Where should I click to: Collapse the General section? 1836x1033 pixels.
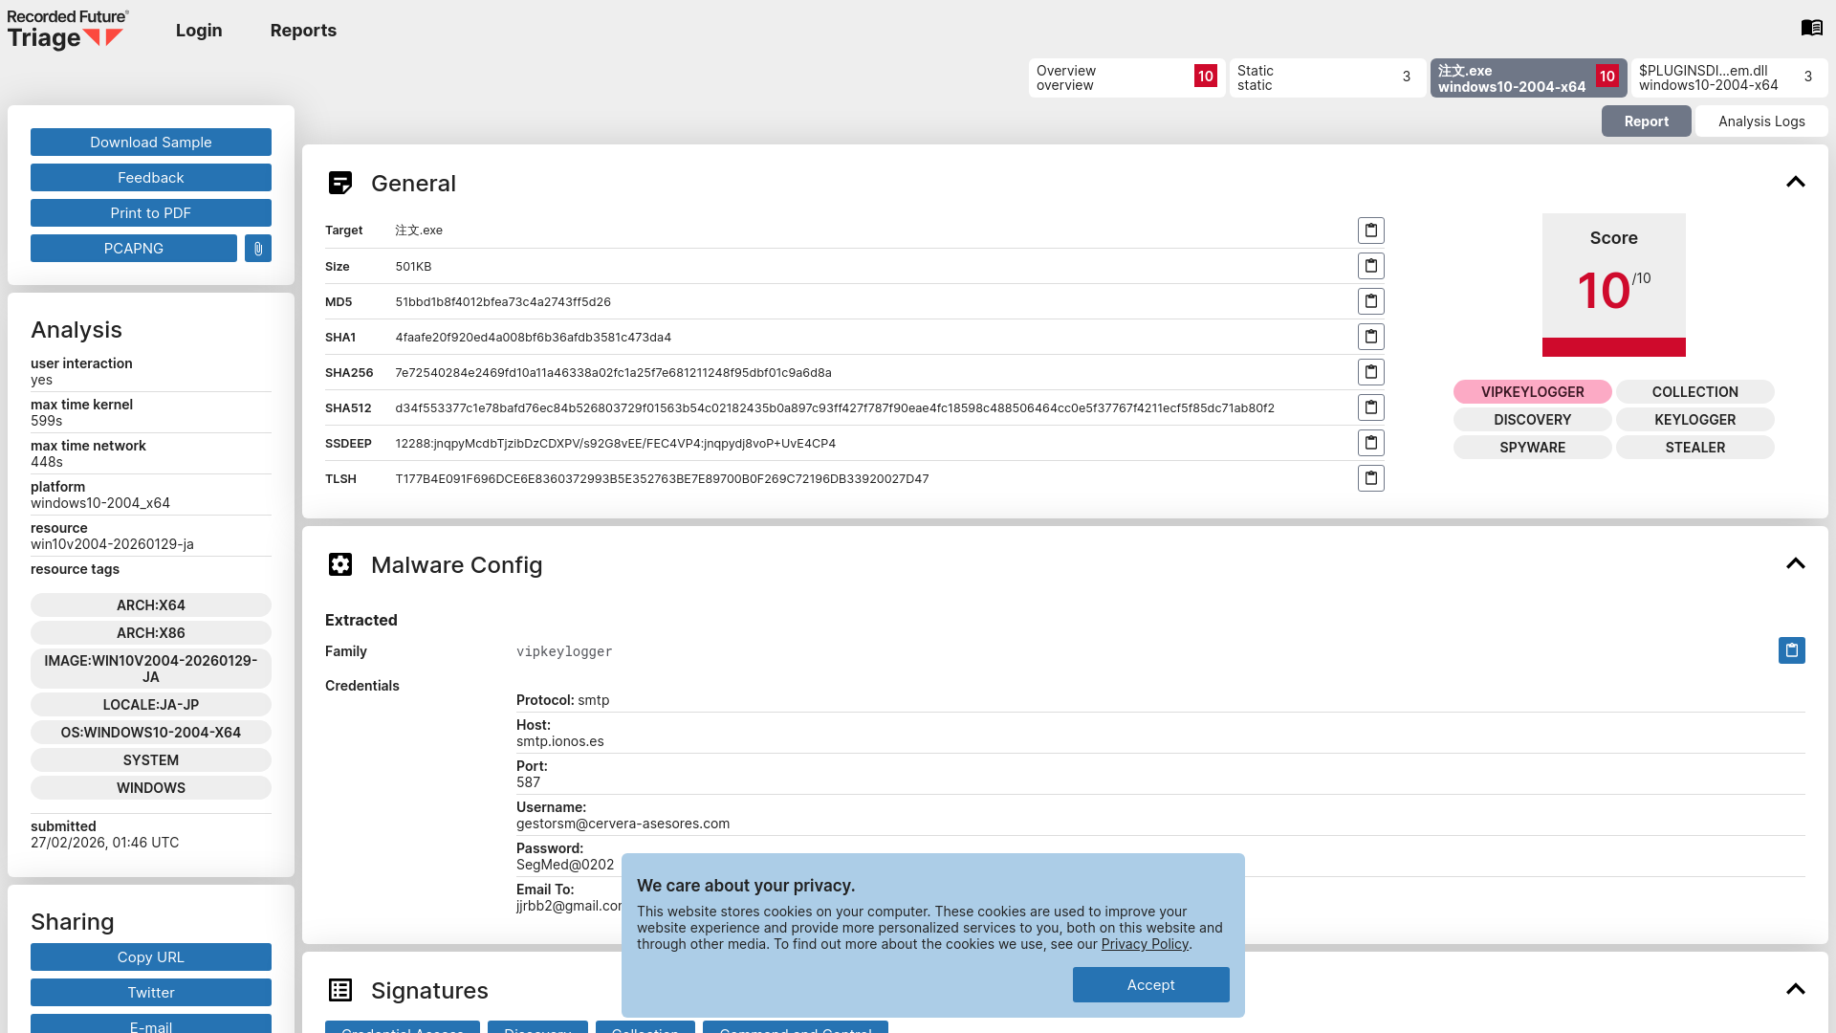[1795, 182]
